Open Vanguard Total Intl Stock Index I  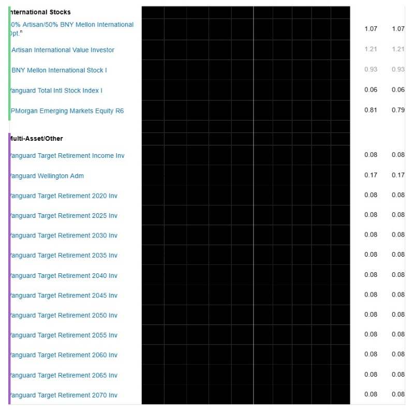coord(56,91)
